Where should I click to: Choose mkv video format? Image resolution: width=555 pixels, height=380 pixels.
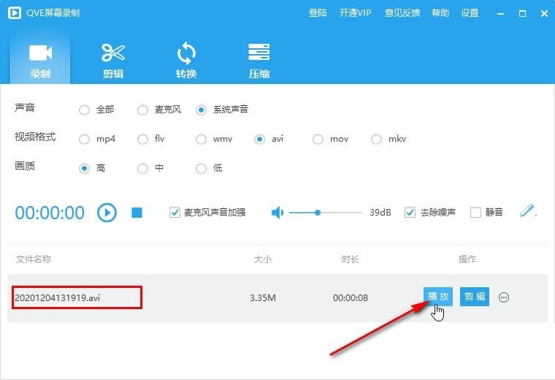pyautogui.click(x=376, y=139)
